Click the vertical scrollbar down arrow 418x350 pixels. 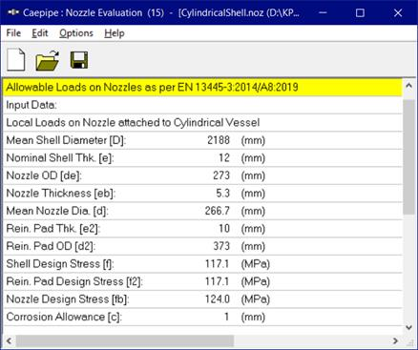tap(408, 327)
